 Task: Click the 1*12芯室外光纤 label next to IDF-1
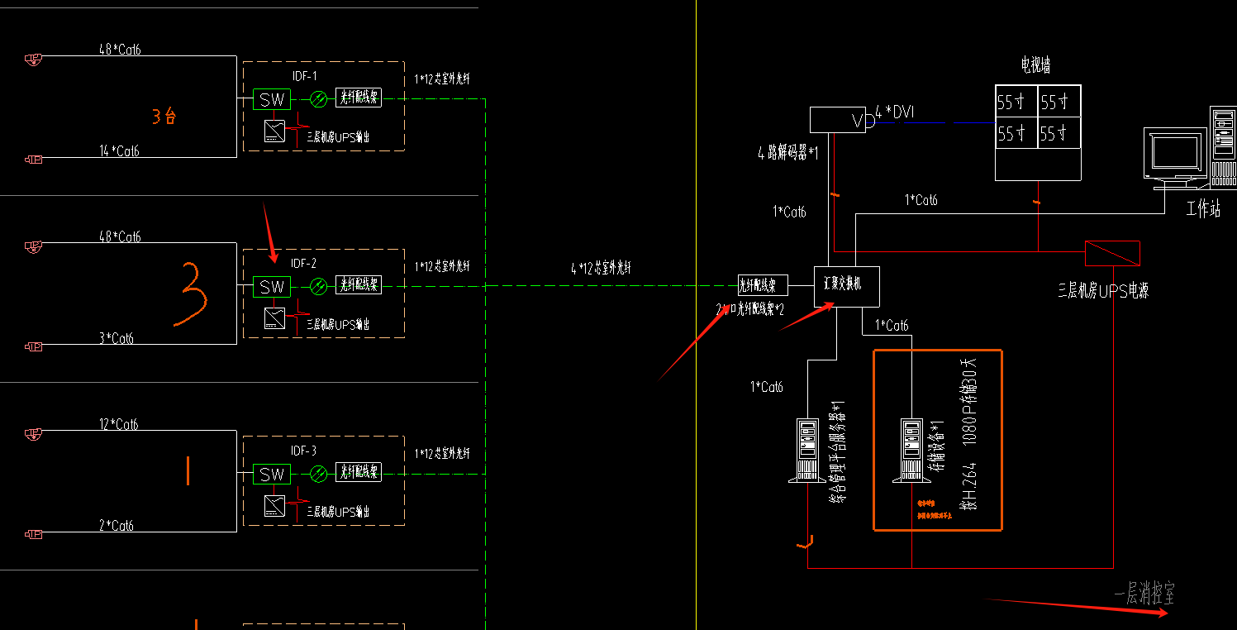tap(442, 79)
